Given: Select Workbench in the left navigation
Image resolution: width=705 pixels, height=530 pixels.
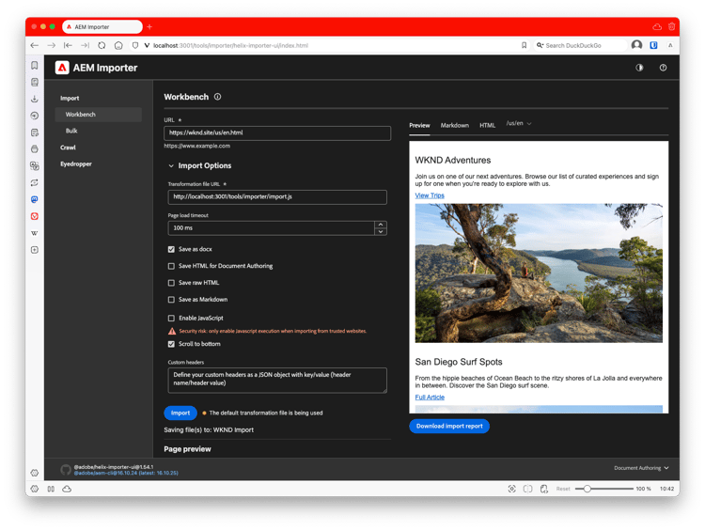Looking at the screenshot, I should [x=99, y=115].
